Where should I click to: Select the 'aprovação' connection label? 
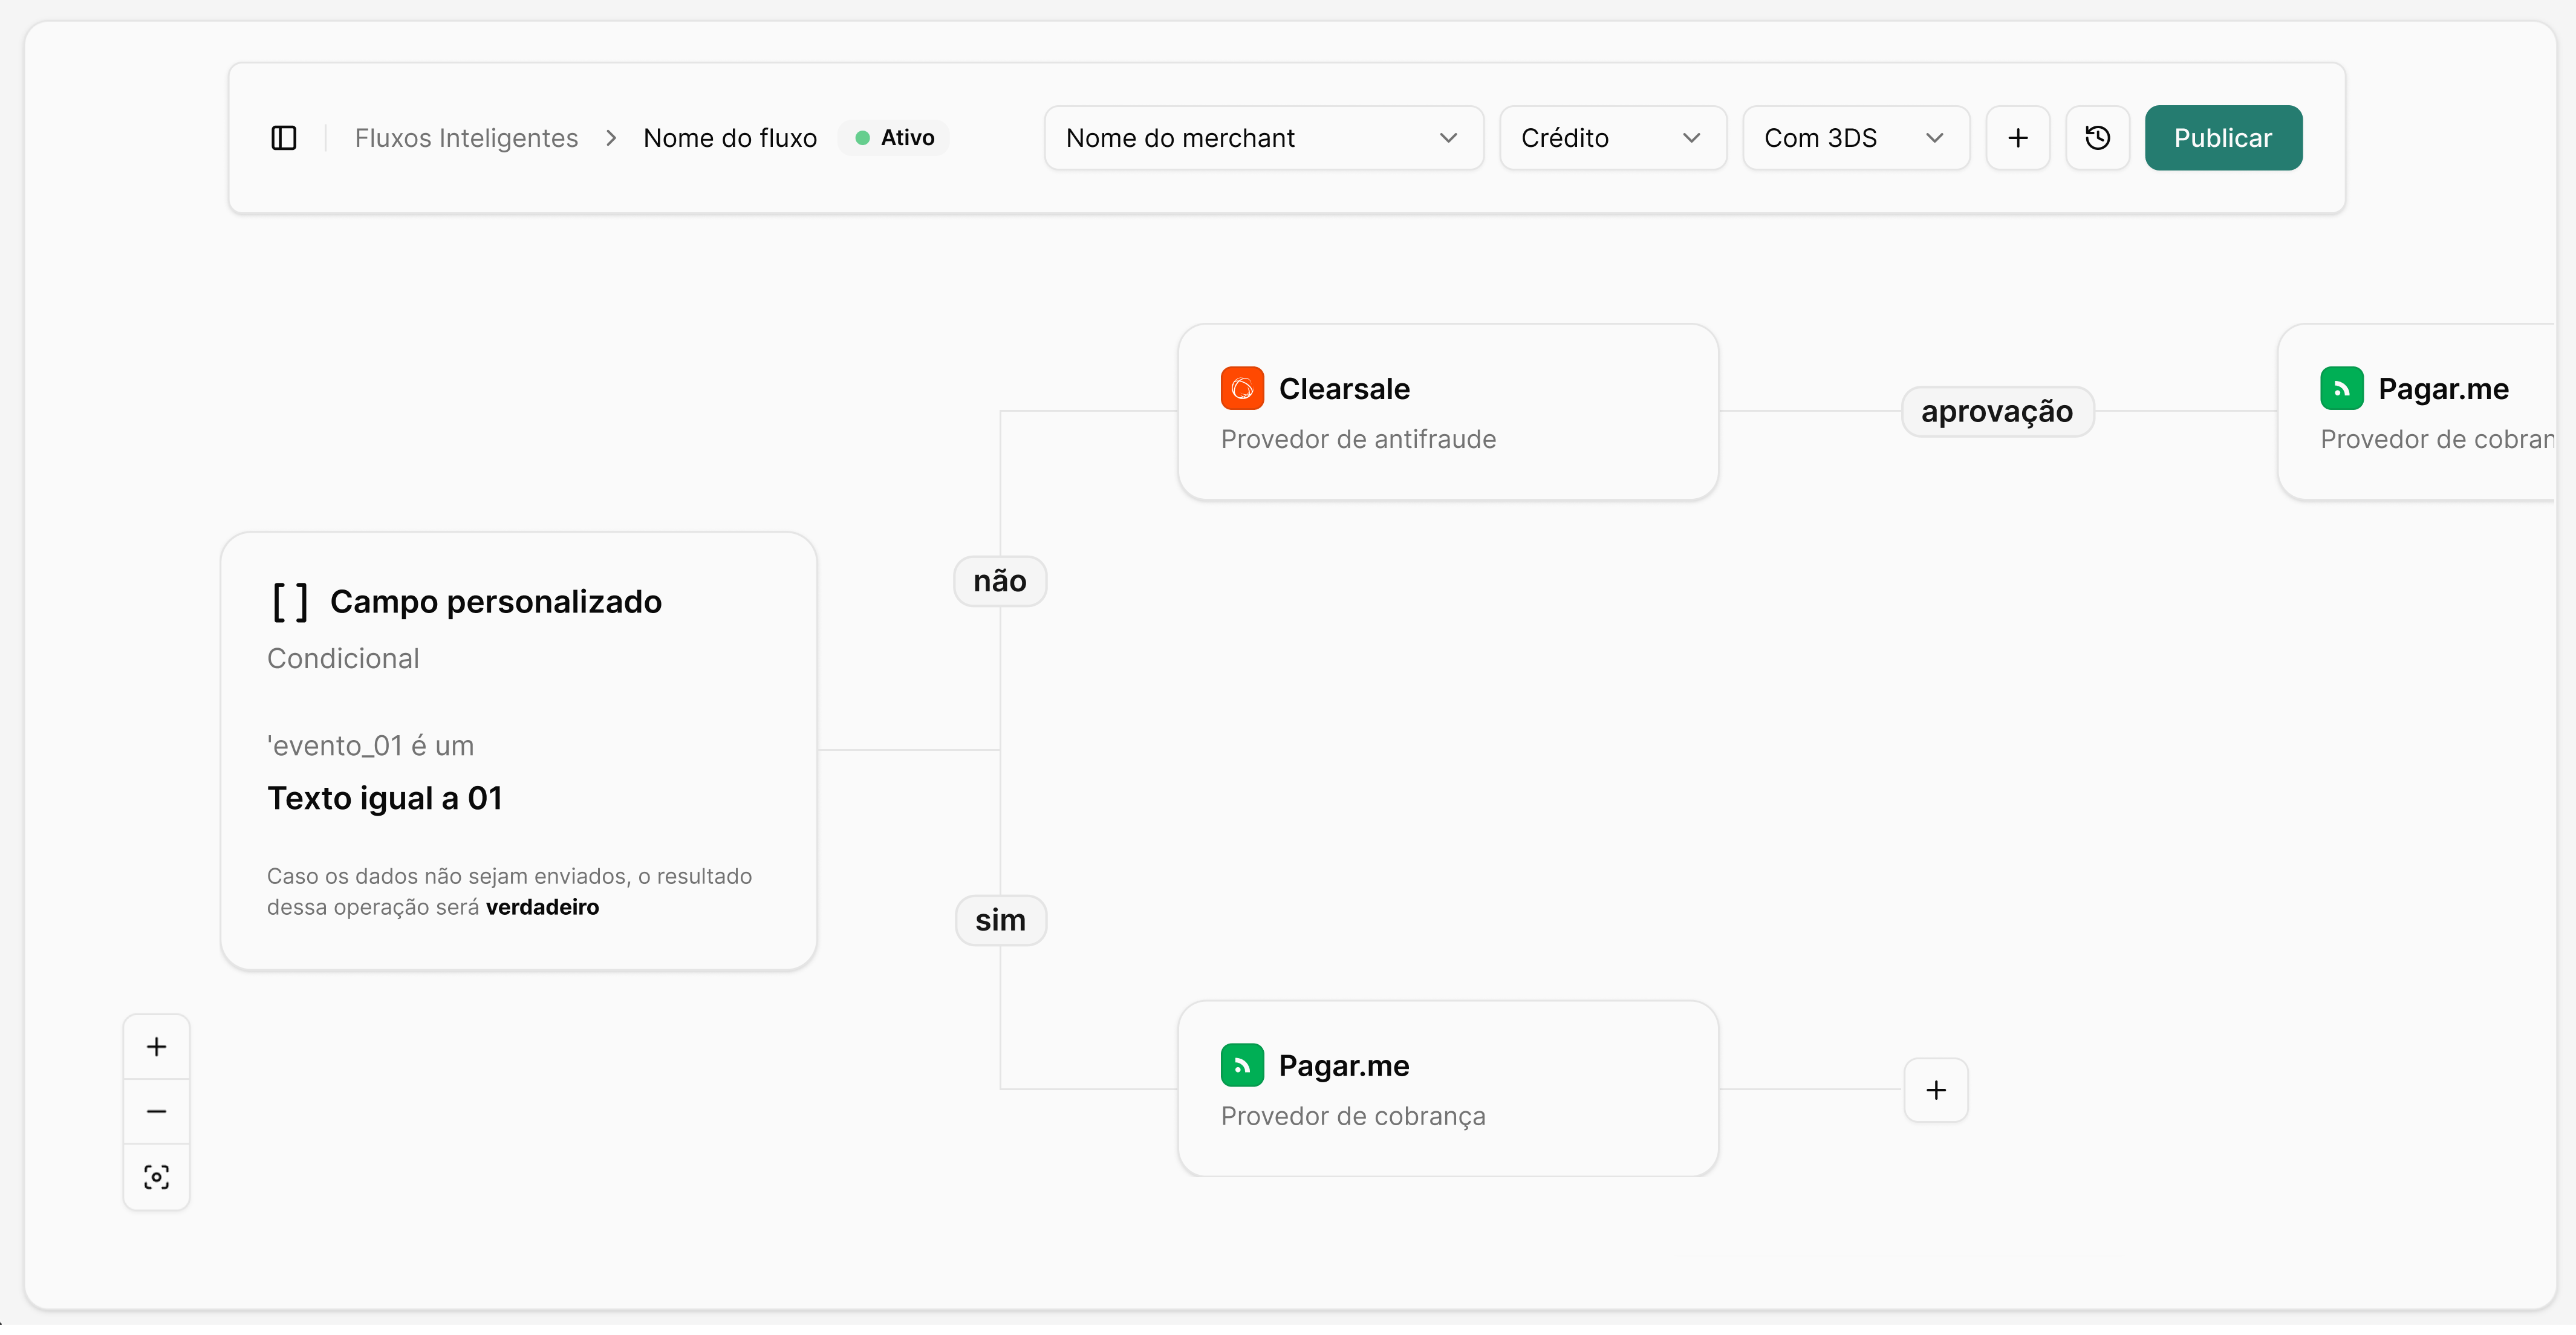[1997, 411]
